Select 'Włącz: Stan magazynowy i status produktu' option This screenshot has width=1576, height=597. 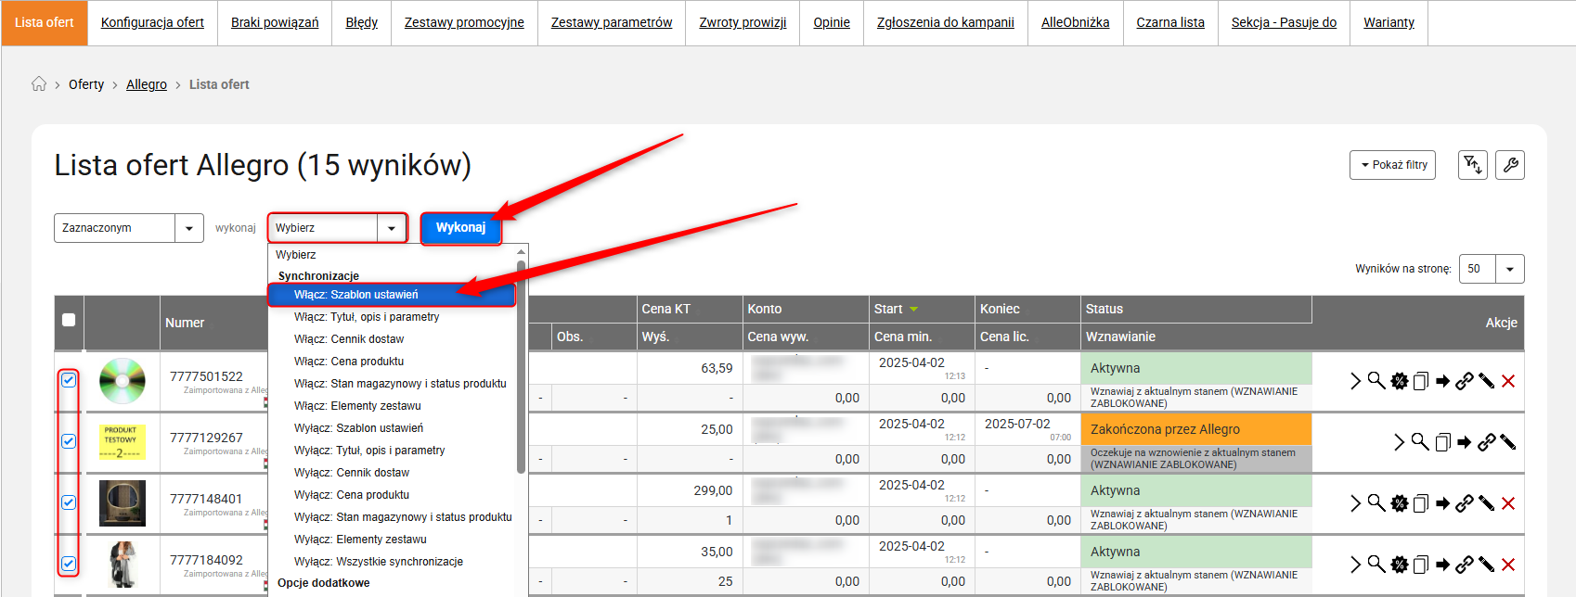click(392, 384)
